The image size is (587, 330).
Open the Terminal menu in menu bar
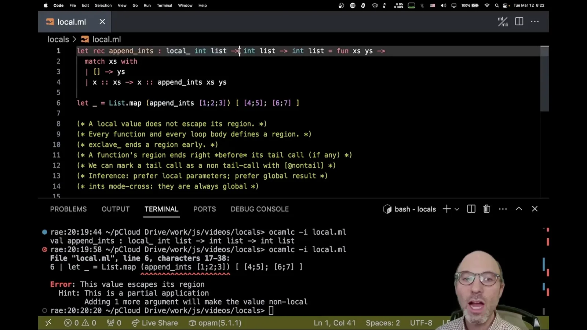coord(164,5)
